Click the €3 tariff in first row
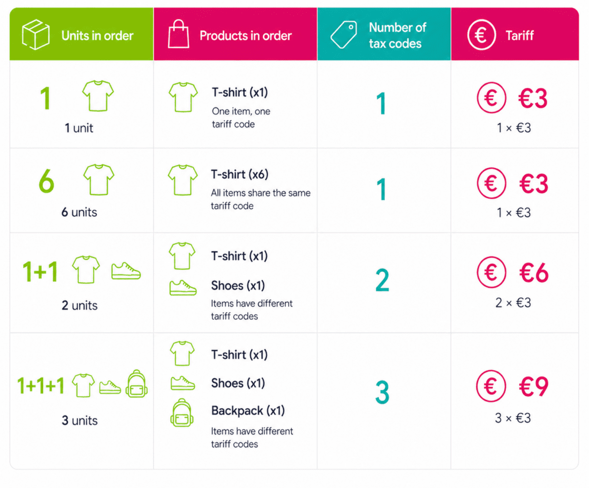 533,99
